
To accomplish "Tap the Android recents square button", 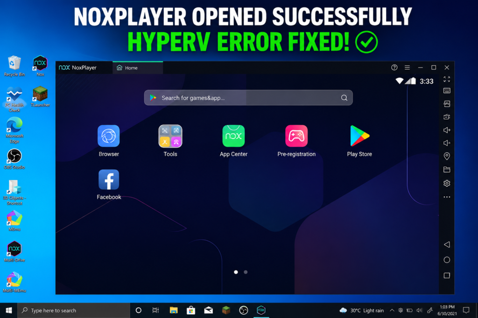I will pos(447,276).
